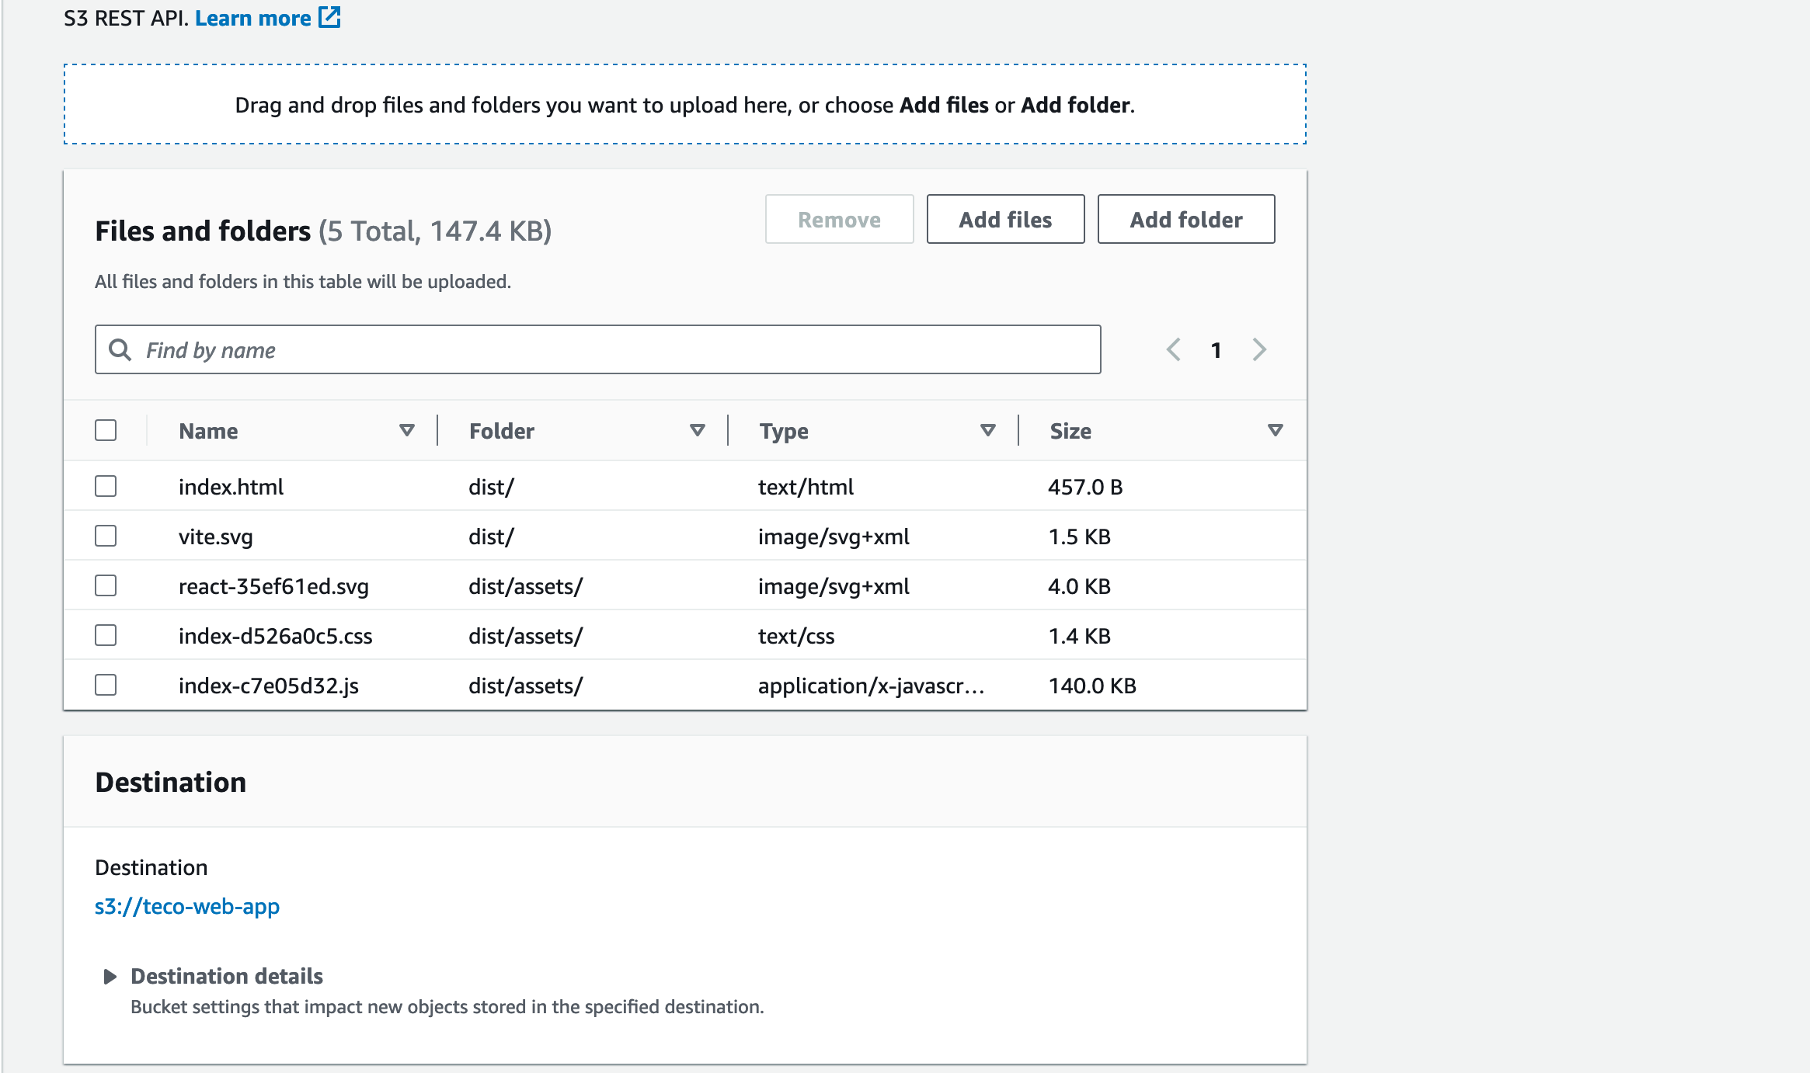The height and width of the screenshot is (1073, 1810).
Task: Click the 457.0 B size value
Action: tap(1086, 487)
